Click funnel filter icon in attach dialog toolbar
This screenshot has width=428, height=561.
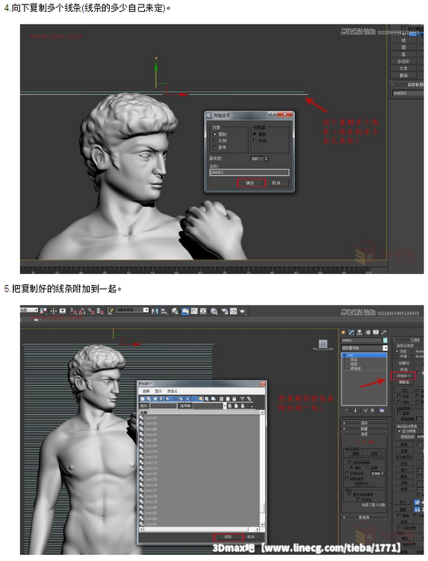(242, 399)
